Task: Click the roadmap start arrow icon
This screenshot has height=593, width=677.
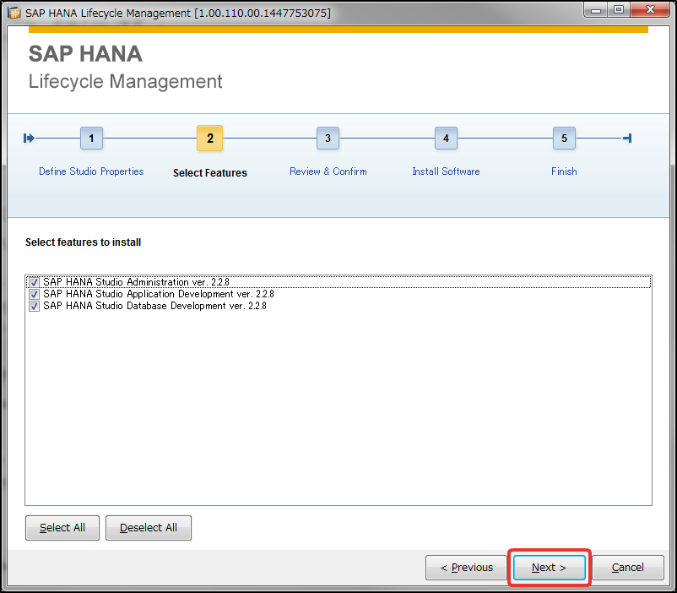Action: tap(28, 138)
